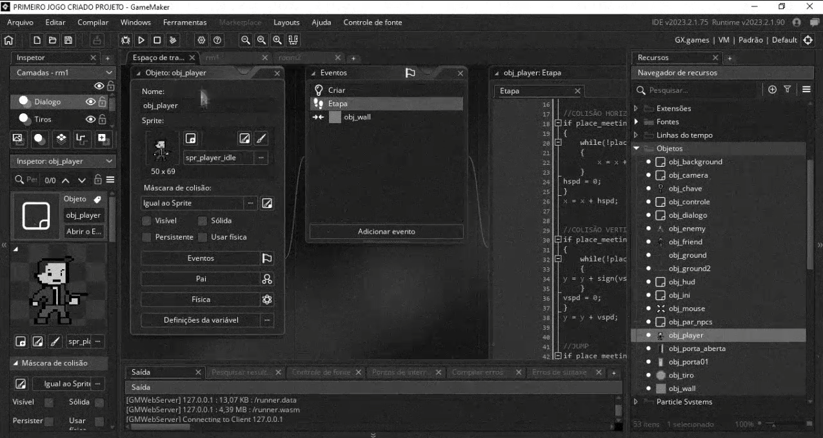Expand the Fontes folder
Image resolution: width=823 pixels, height=438 pixels.
(x=636, y=122)
